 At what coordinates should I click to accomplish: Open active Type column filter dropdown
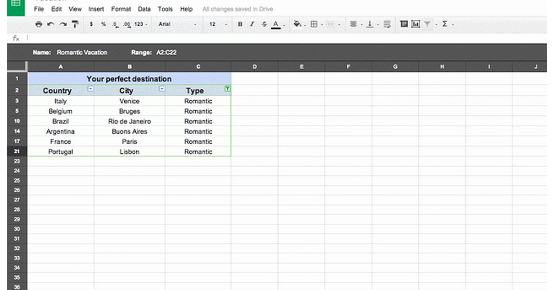[x=227, y=89]
